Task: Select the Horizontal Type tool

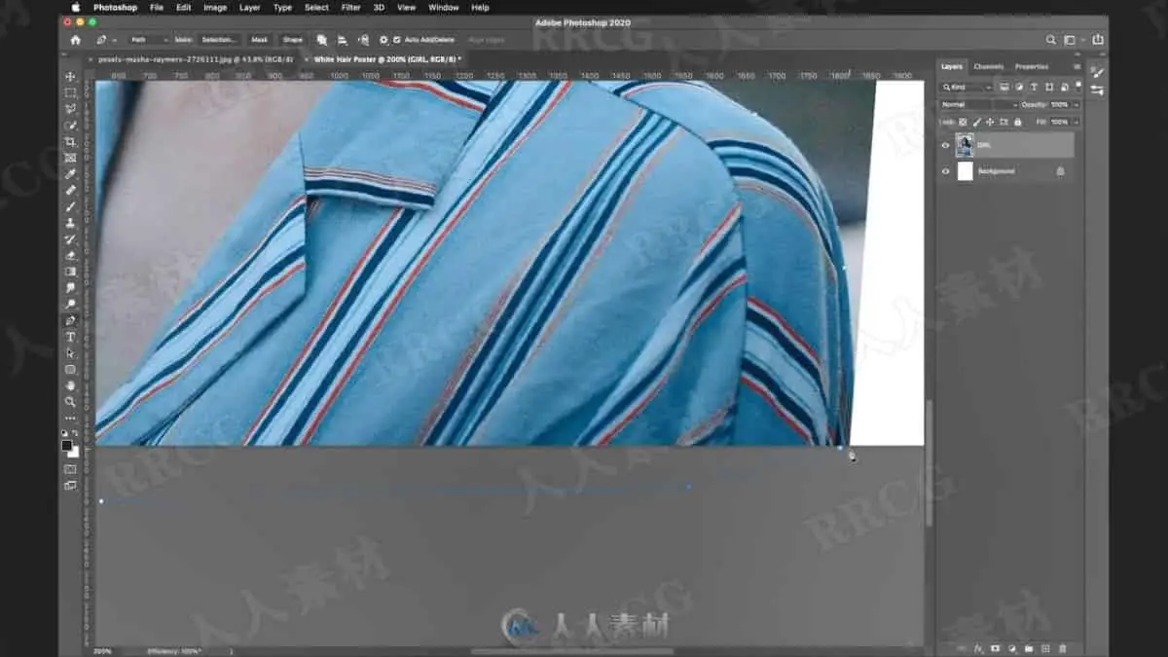Action: point(70,337)
